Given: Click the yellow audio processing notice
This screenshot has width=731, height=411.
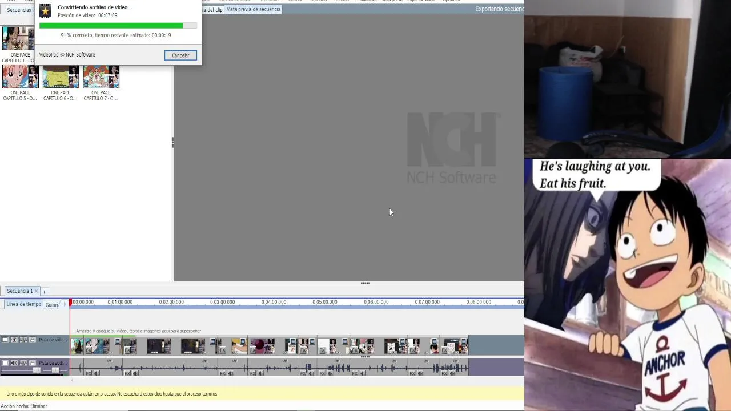Looking at the screenshot, I should click(262, 394).
